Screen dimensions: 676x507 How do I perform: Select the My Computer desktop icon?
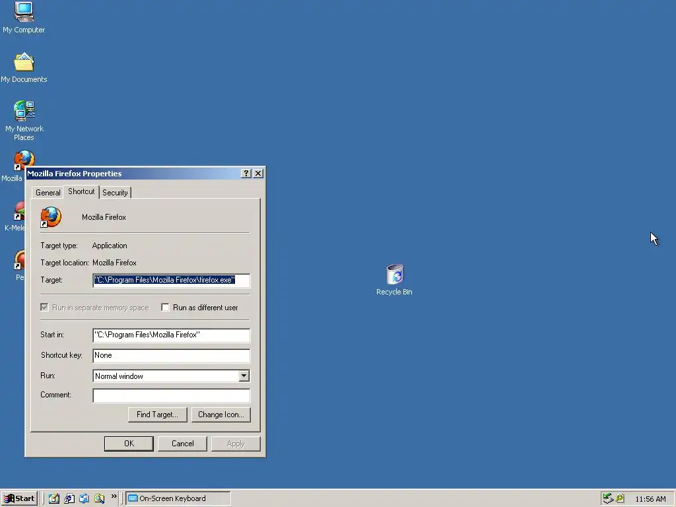point(24,17)
